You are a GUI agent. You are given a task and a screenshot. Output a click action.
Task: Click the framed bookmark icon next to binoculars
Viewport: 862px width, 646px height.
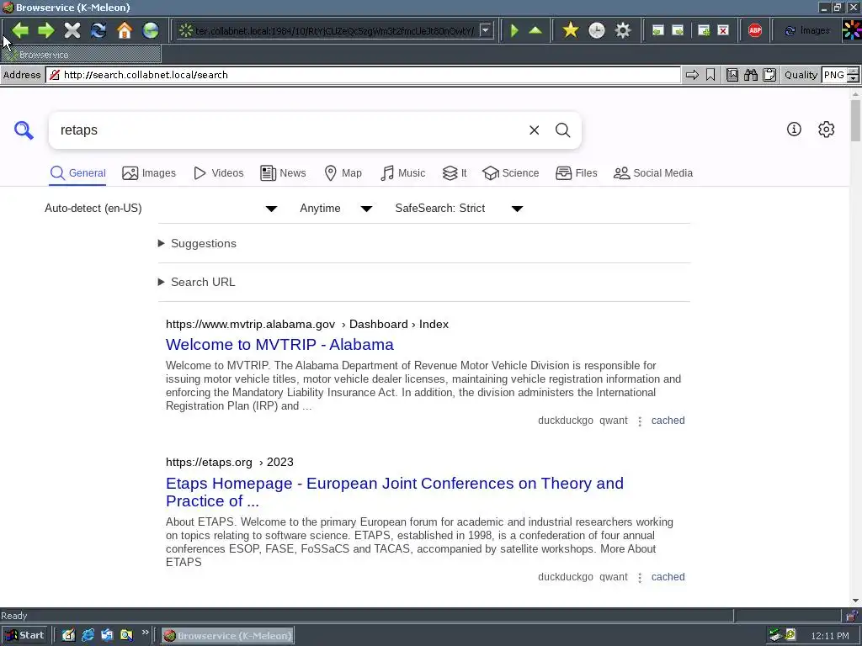(732, 75)
